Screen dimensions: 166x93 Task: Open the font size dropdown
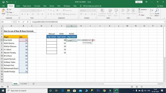pyautogui.click(x=38, y=10)
